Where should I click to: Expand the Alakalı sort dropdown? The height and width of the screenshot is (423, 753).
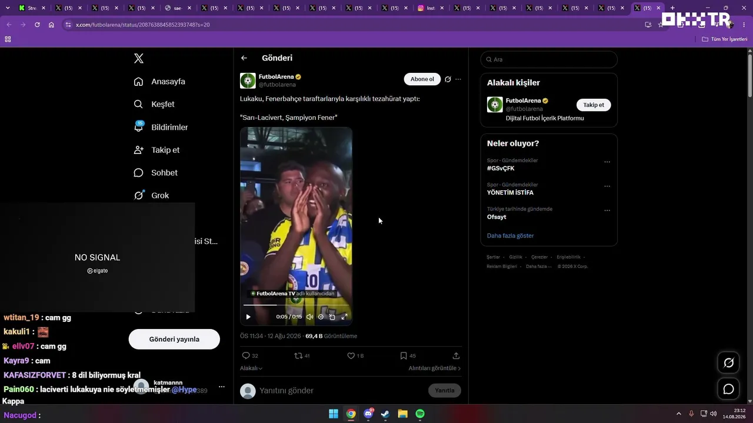coord(251,368)
